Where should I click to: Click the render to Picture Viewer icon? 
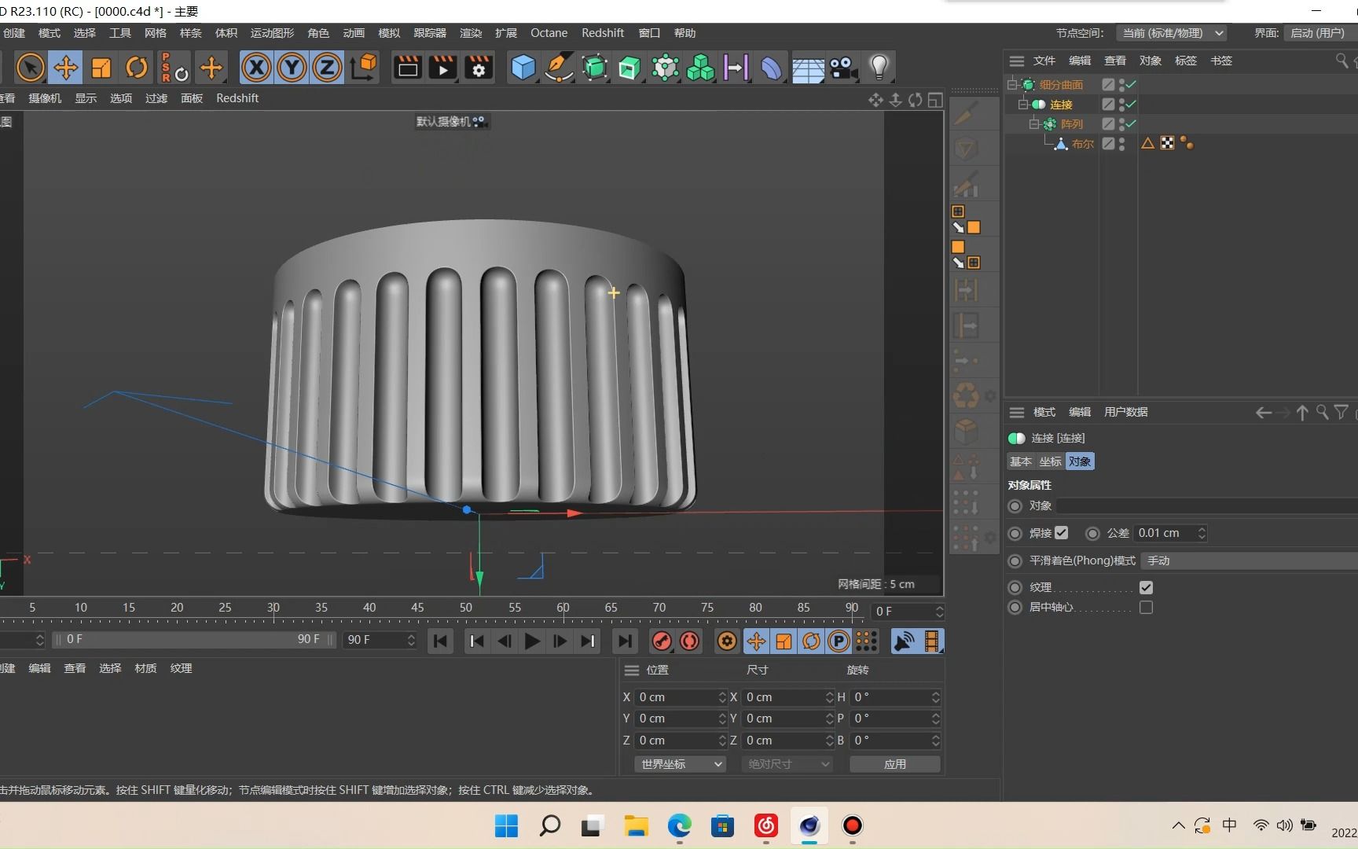pos(442,68)
